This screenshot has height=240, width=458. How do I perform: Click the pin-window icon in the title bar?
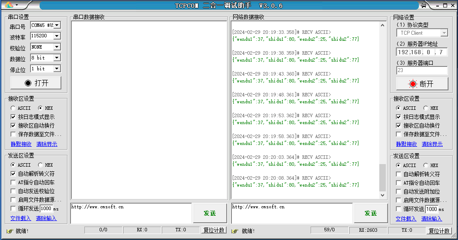pos(423,6)
